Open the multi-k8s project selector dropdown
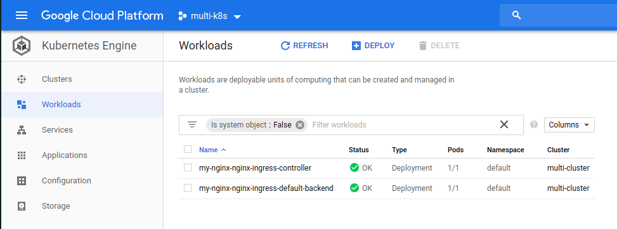617x229 pixels. [209, 16]
